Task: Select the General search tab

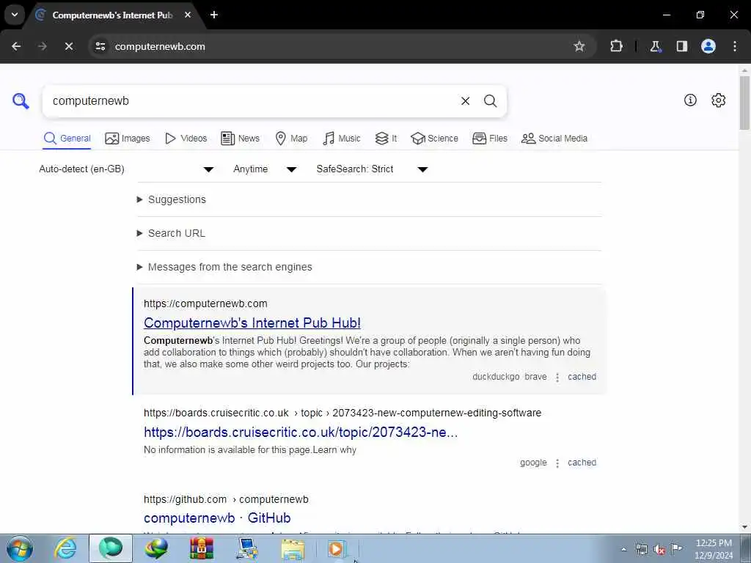Action: 67,139
